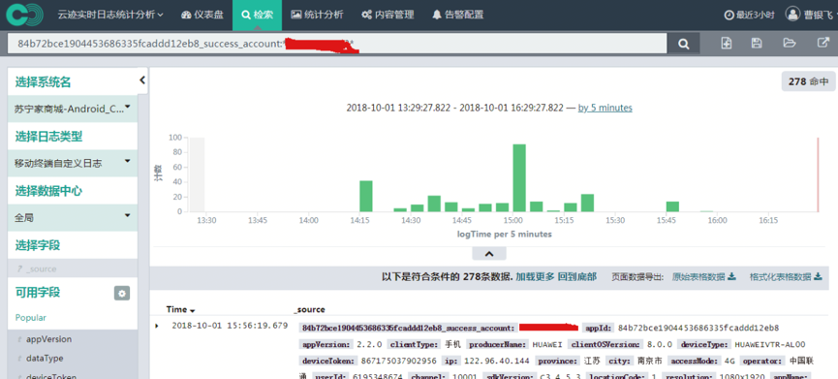Click the 回到底部 link
Viewport: 838px width, 379px height.
577,277
